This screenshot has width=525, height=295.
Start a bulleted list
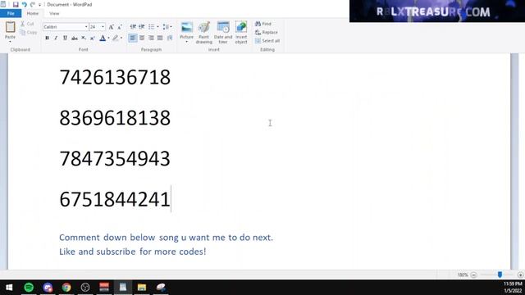click(x=151, y=27)
